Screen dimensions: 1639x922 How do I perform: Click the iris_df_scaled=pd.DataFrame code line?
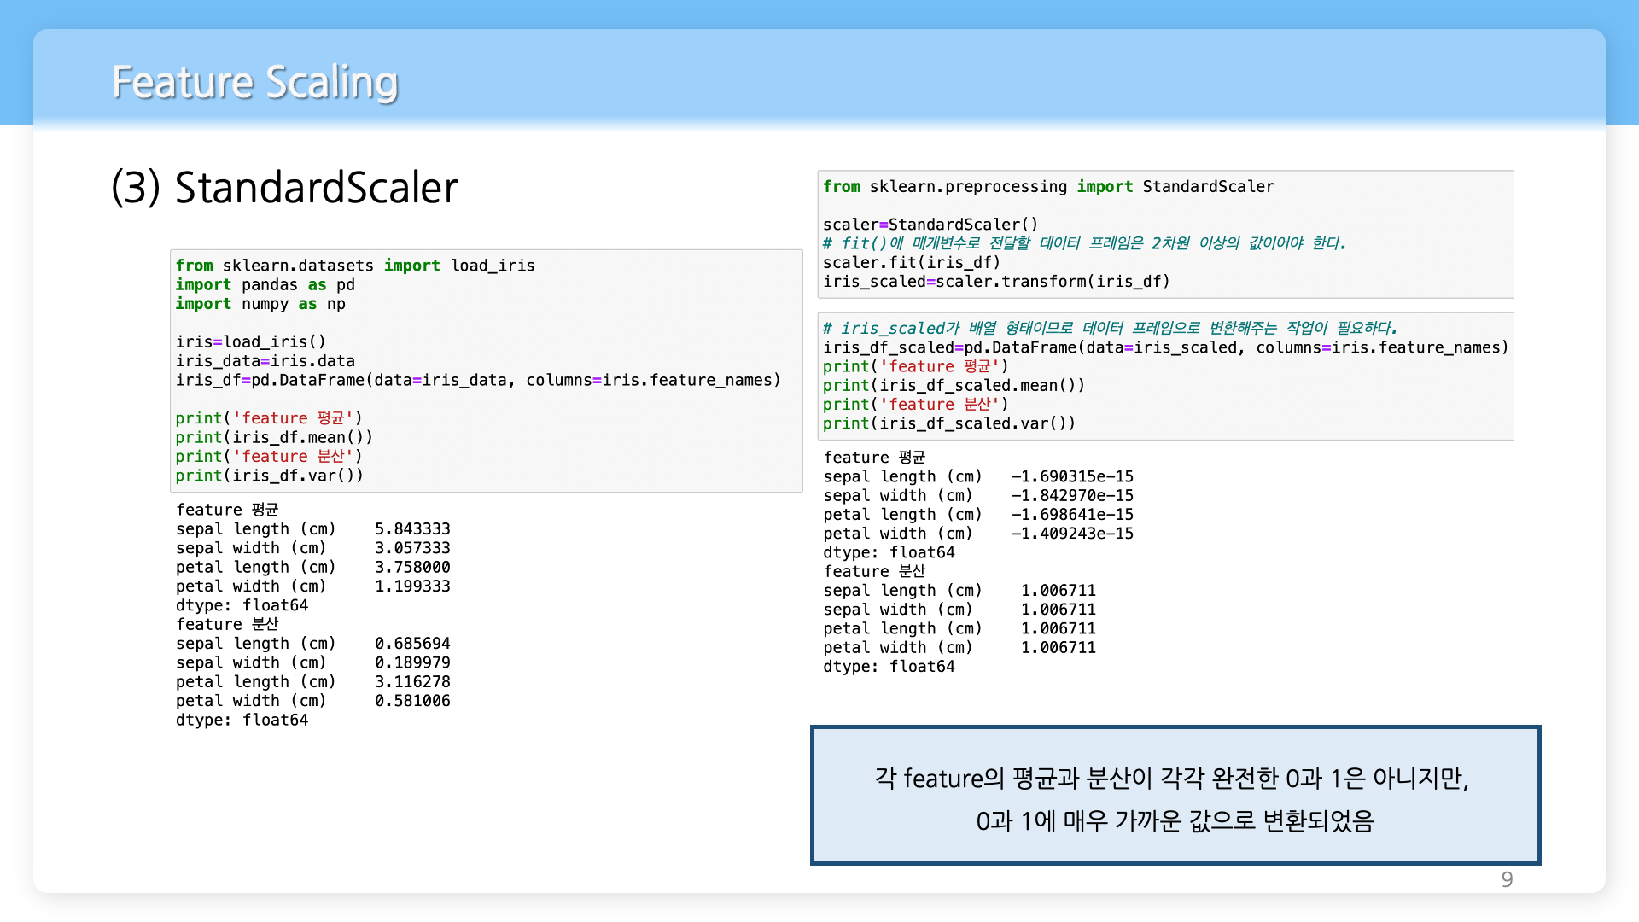(x=1164, y=347)
